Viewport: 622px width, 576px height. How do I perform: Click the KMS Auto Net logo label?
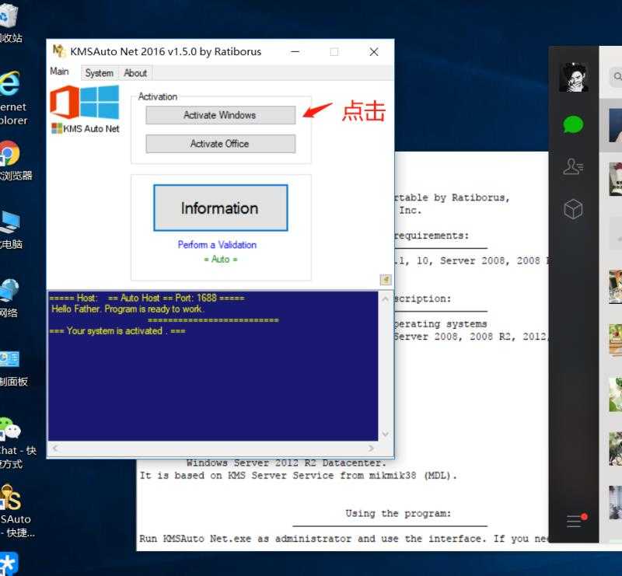[86, 128]
